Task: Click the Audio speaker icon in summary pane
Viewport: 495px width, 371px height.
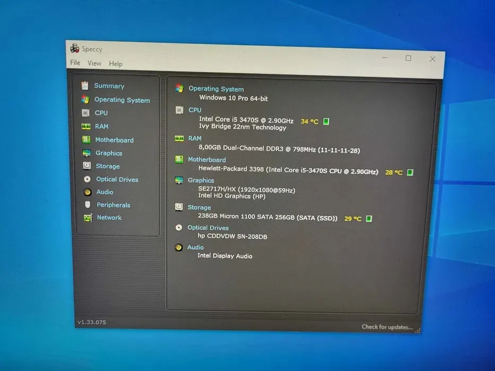Action: coord(178,247)
